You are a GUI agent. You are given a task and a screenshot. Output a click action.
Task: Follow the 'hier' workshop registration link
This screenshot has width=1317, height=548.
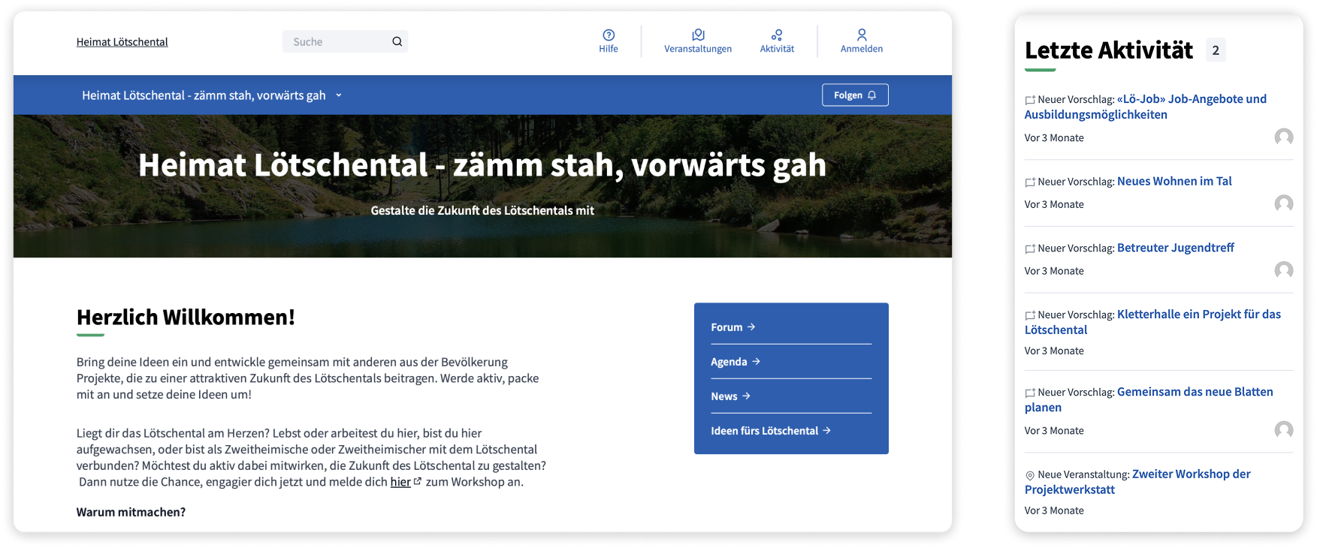click(x=400, y=482)
